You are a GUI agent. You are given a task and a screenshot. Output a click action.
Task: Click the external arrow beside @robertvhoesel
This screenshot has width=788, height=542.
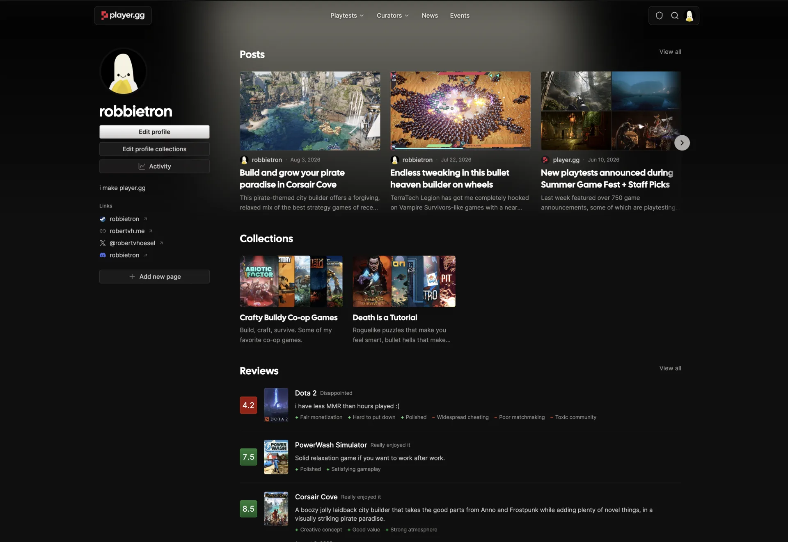point(161,243)
